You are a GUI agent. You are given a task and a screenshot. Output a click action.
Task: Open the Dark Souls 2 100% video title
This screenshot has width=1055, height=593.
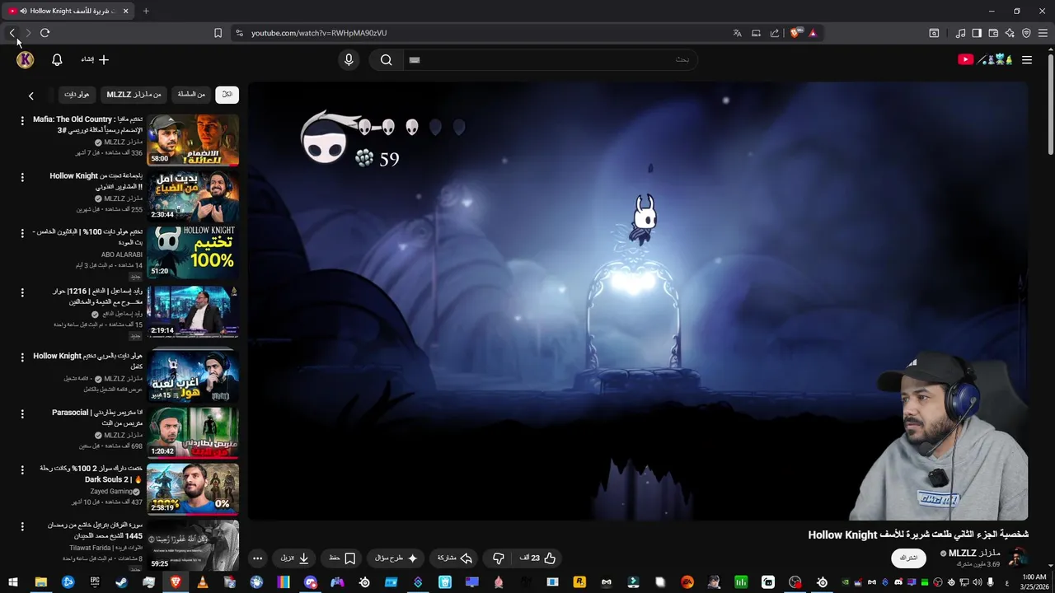tap(91, 474)
